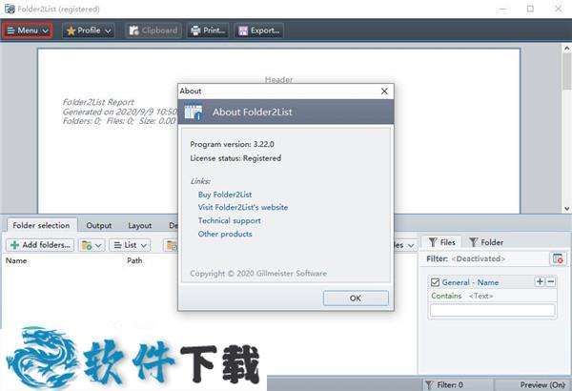Remove filter condition with minus button
The width and height of the screenshot is (572, 391).
[551, 281]
